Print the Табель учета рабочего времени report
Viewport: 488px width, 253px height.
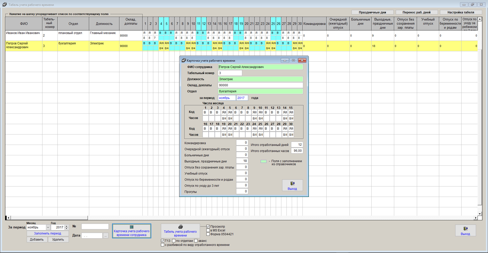(180, 231)
